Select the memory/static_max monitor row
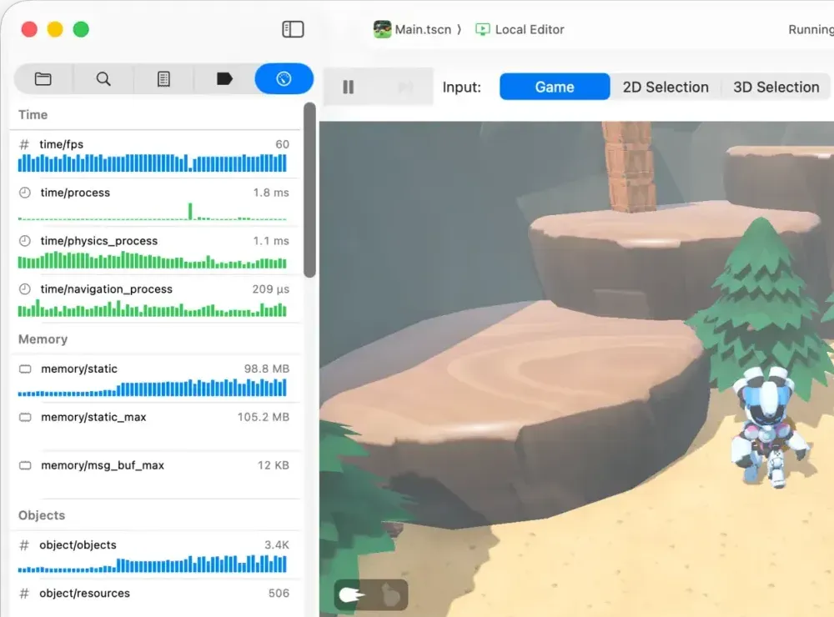 [154, 427]
